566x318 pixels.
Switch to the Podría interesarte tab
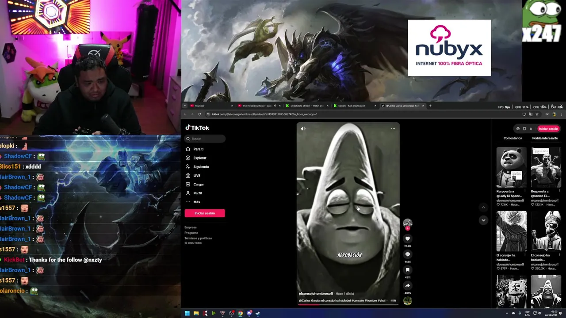(545, 138)
